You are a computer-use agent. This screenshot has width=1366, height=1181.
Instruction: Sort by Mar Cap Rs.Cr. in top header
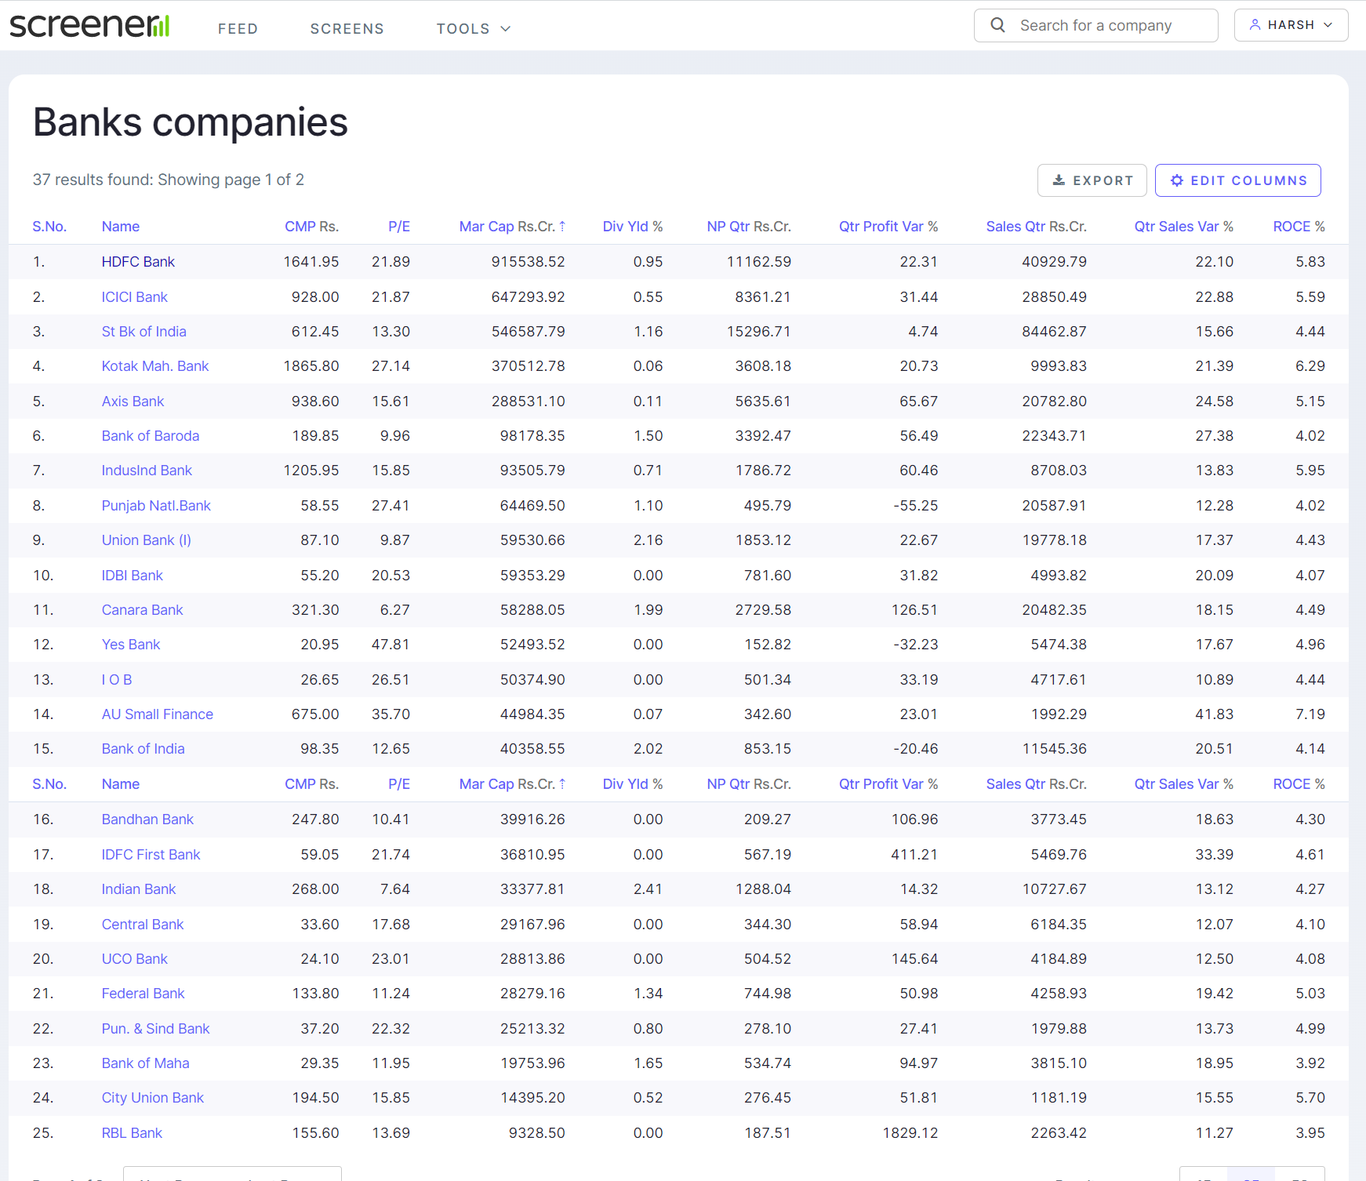click(511, 227)
